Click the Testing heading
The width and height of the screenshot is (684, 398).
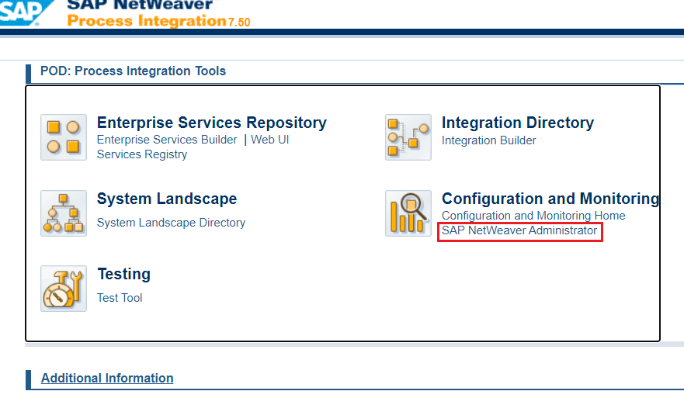124,274
